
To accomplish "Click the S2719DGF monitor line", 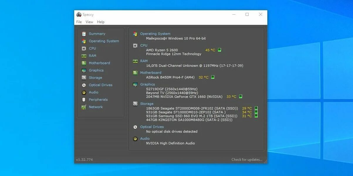I will pyautogui.click(x=172, y=89).
